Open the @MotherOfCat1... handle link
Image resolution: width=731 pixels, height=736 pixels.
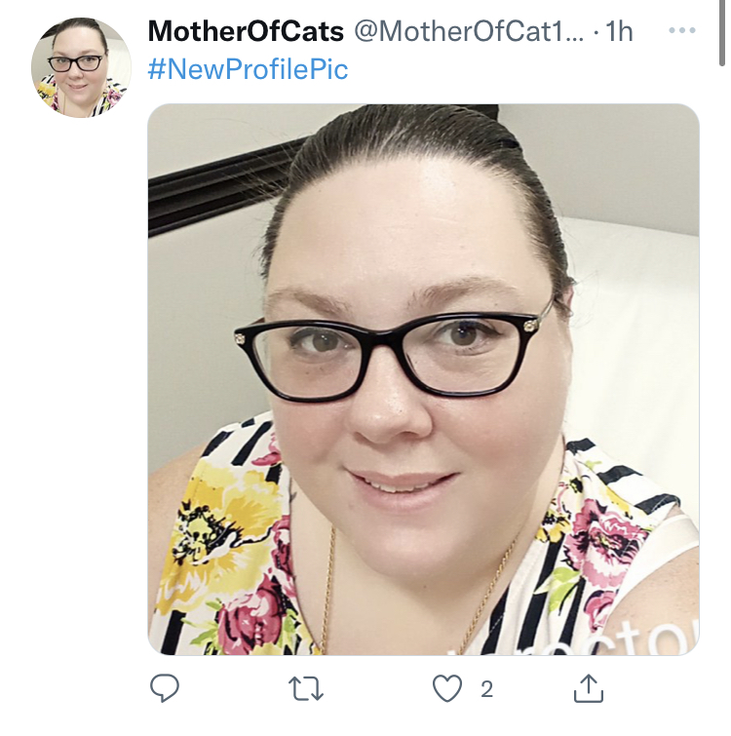click(469, 31)
